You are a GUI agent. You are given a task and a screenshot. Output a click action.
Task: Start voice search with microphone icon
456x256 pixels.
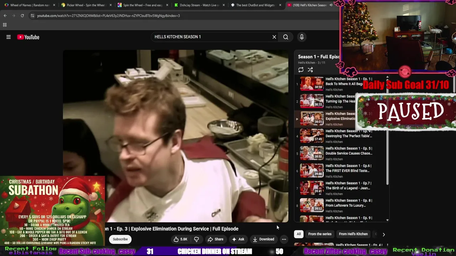coord(302,37)
